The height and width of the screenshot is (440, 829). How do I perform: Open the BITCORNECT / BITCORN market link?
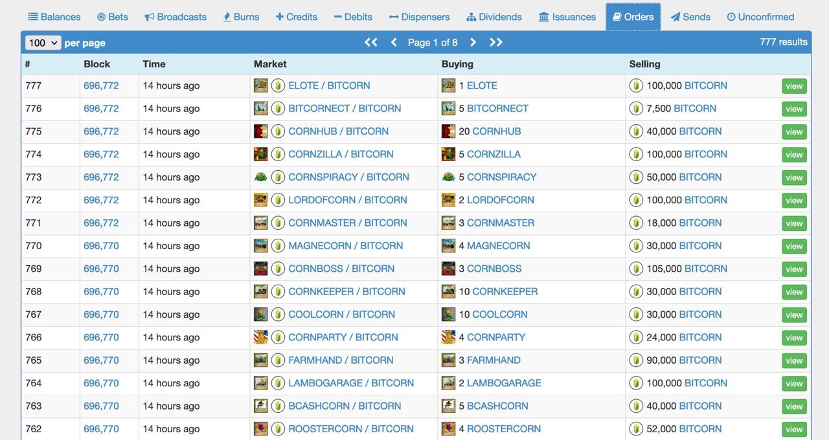coord(345,108)
